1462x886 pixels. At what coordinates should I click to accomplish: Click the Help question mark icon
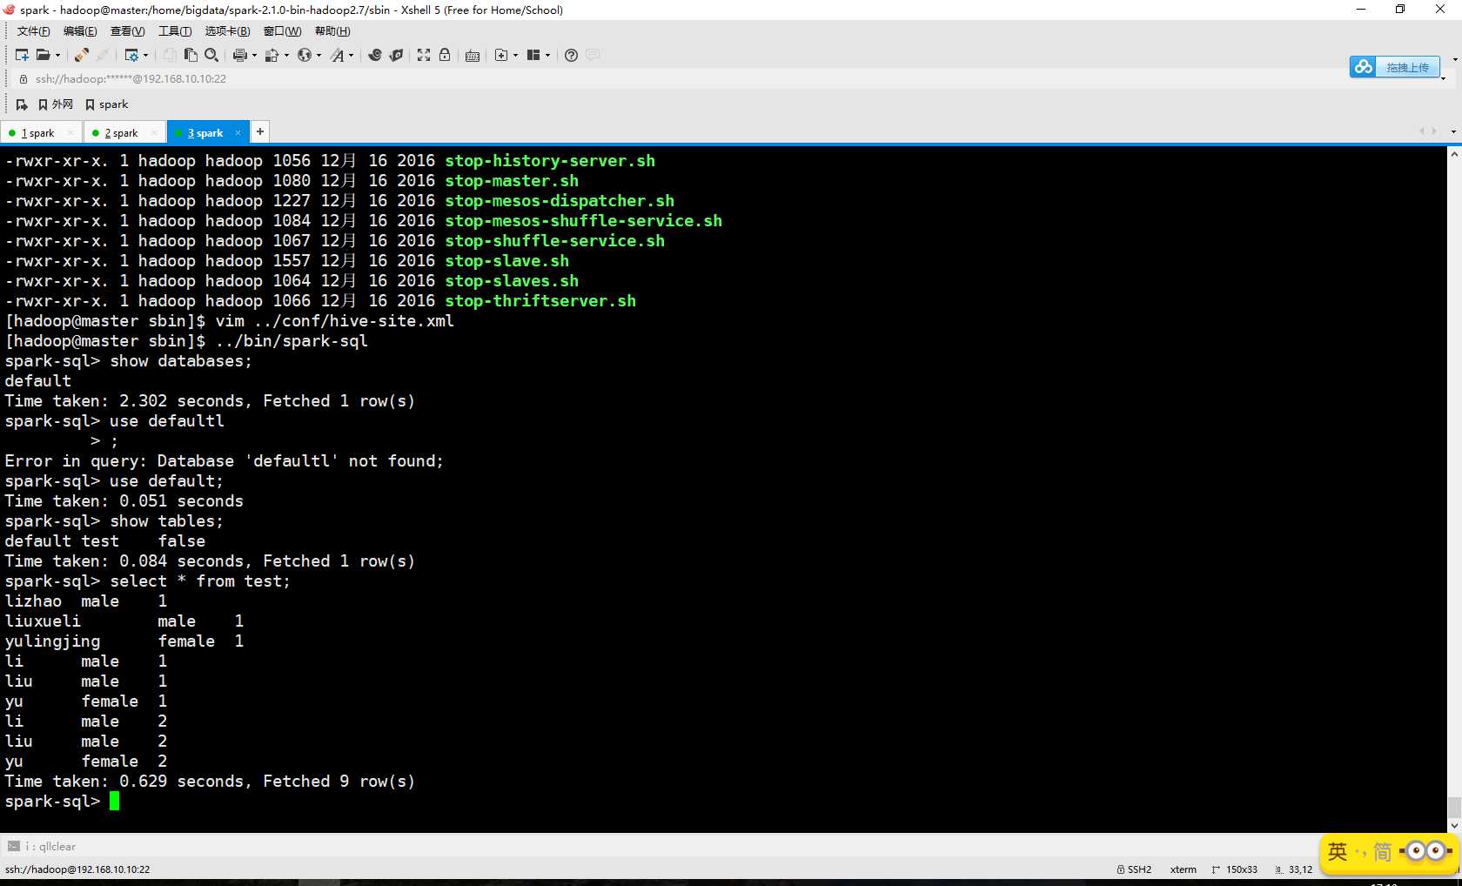(571, 55)
